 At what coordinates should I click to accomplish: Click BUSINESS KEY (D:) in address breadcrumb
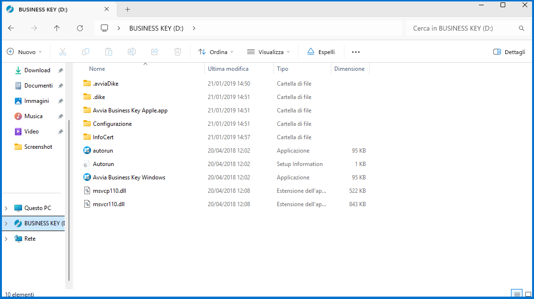coord(156,28)
